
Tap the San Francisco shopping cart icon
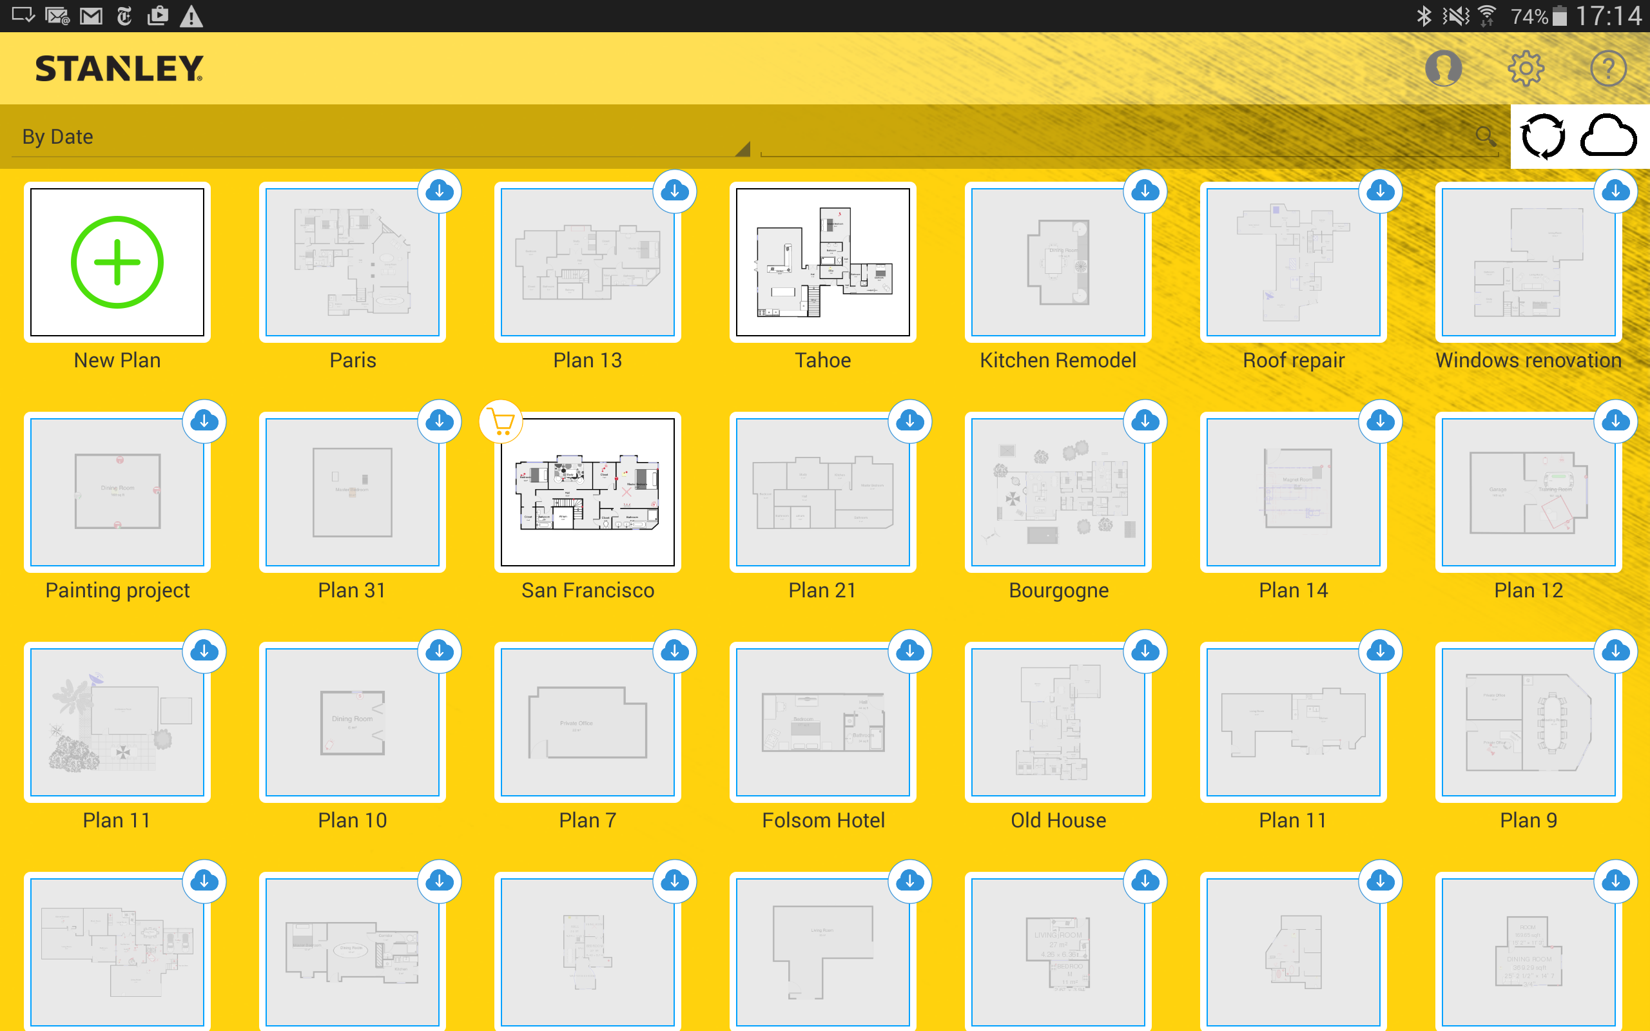tap(501, 422)
